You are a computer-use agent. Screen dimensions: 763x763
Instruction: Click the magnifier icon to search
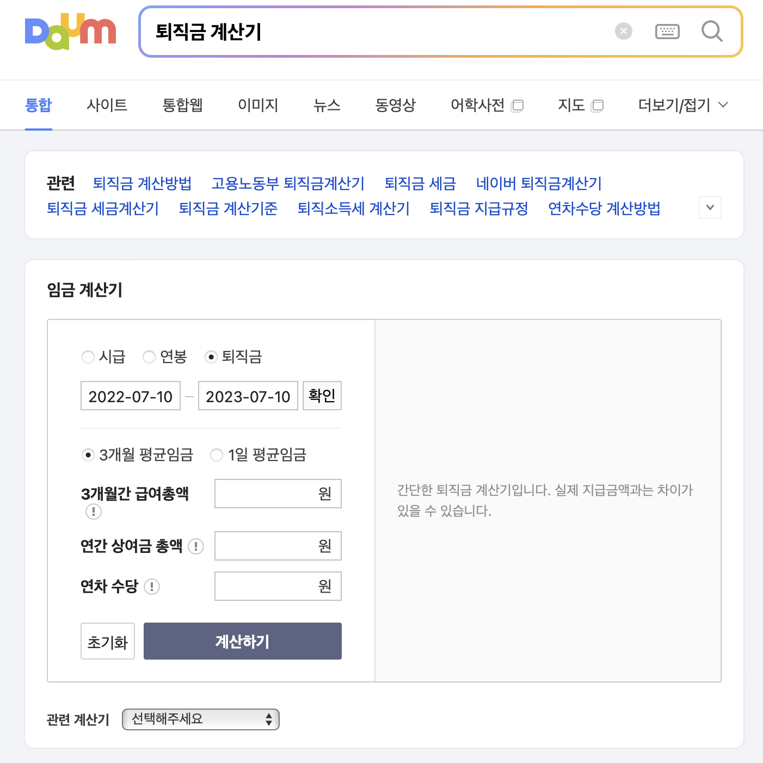tap(712, 32)
